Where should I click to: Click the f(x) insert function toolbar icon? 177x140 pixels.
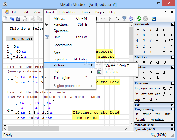[x=118, y=19]
